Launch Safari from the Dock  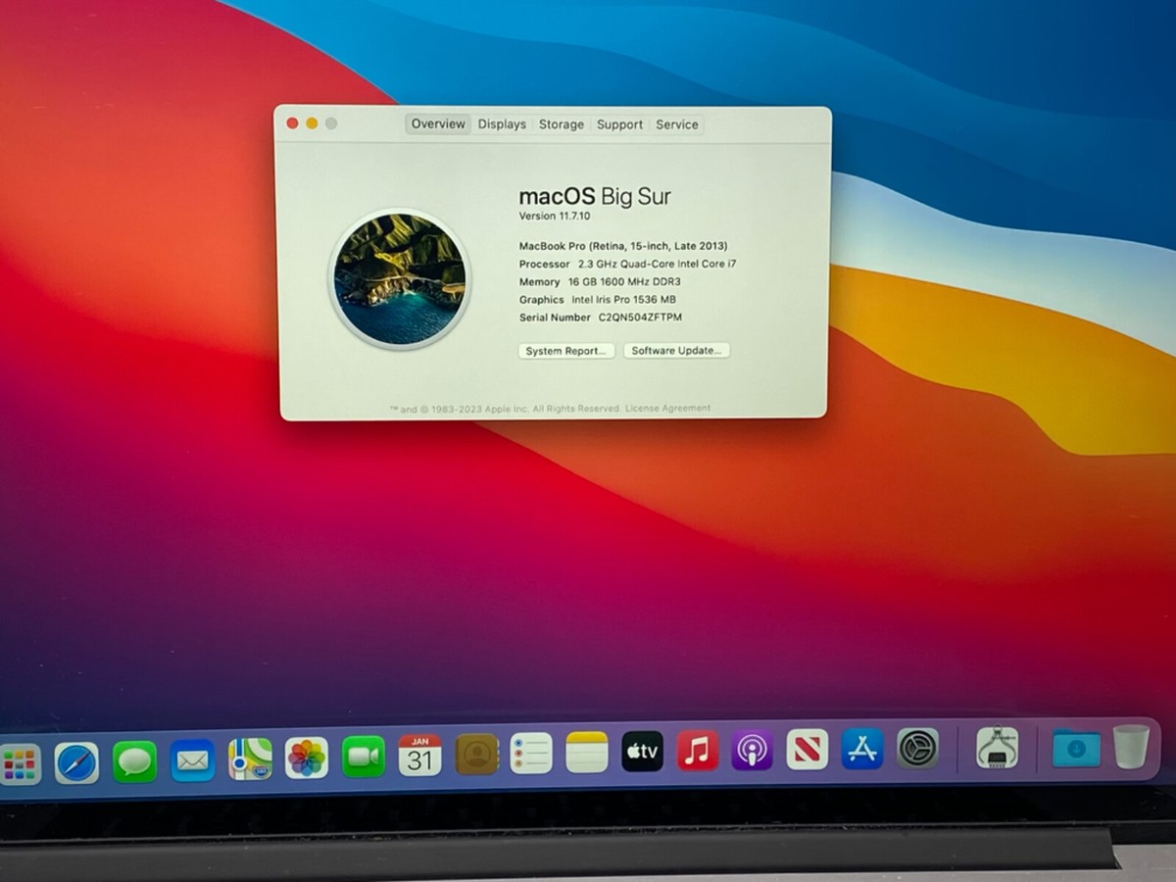point(76,762)
